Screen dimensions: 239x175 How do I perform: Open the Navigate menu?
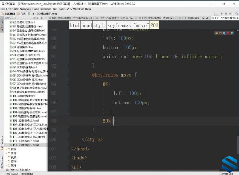point(25,9)
